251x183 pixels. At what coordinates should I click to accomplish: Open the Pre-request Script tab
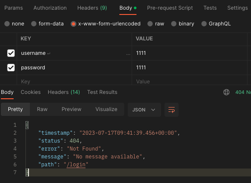(170, 8)
